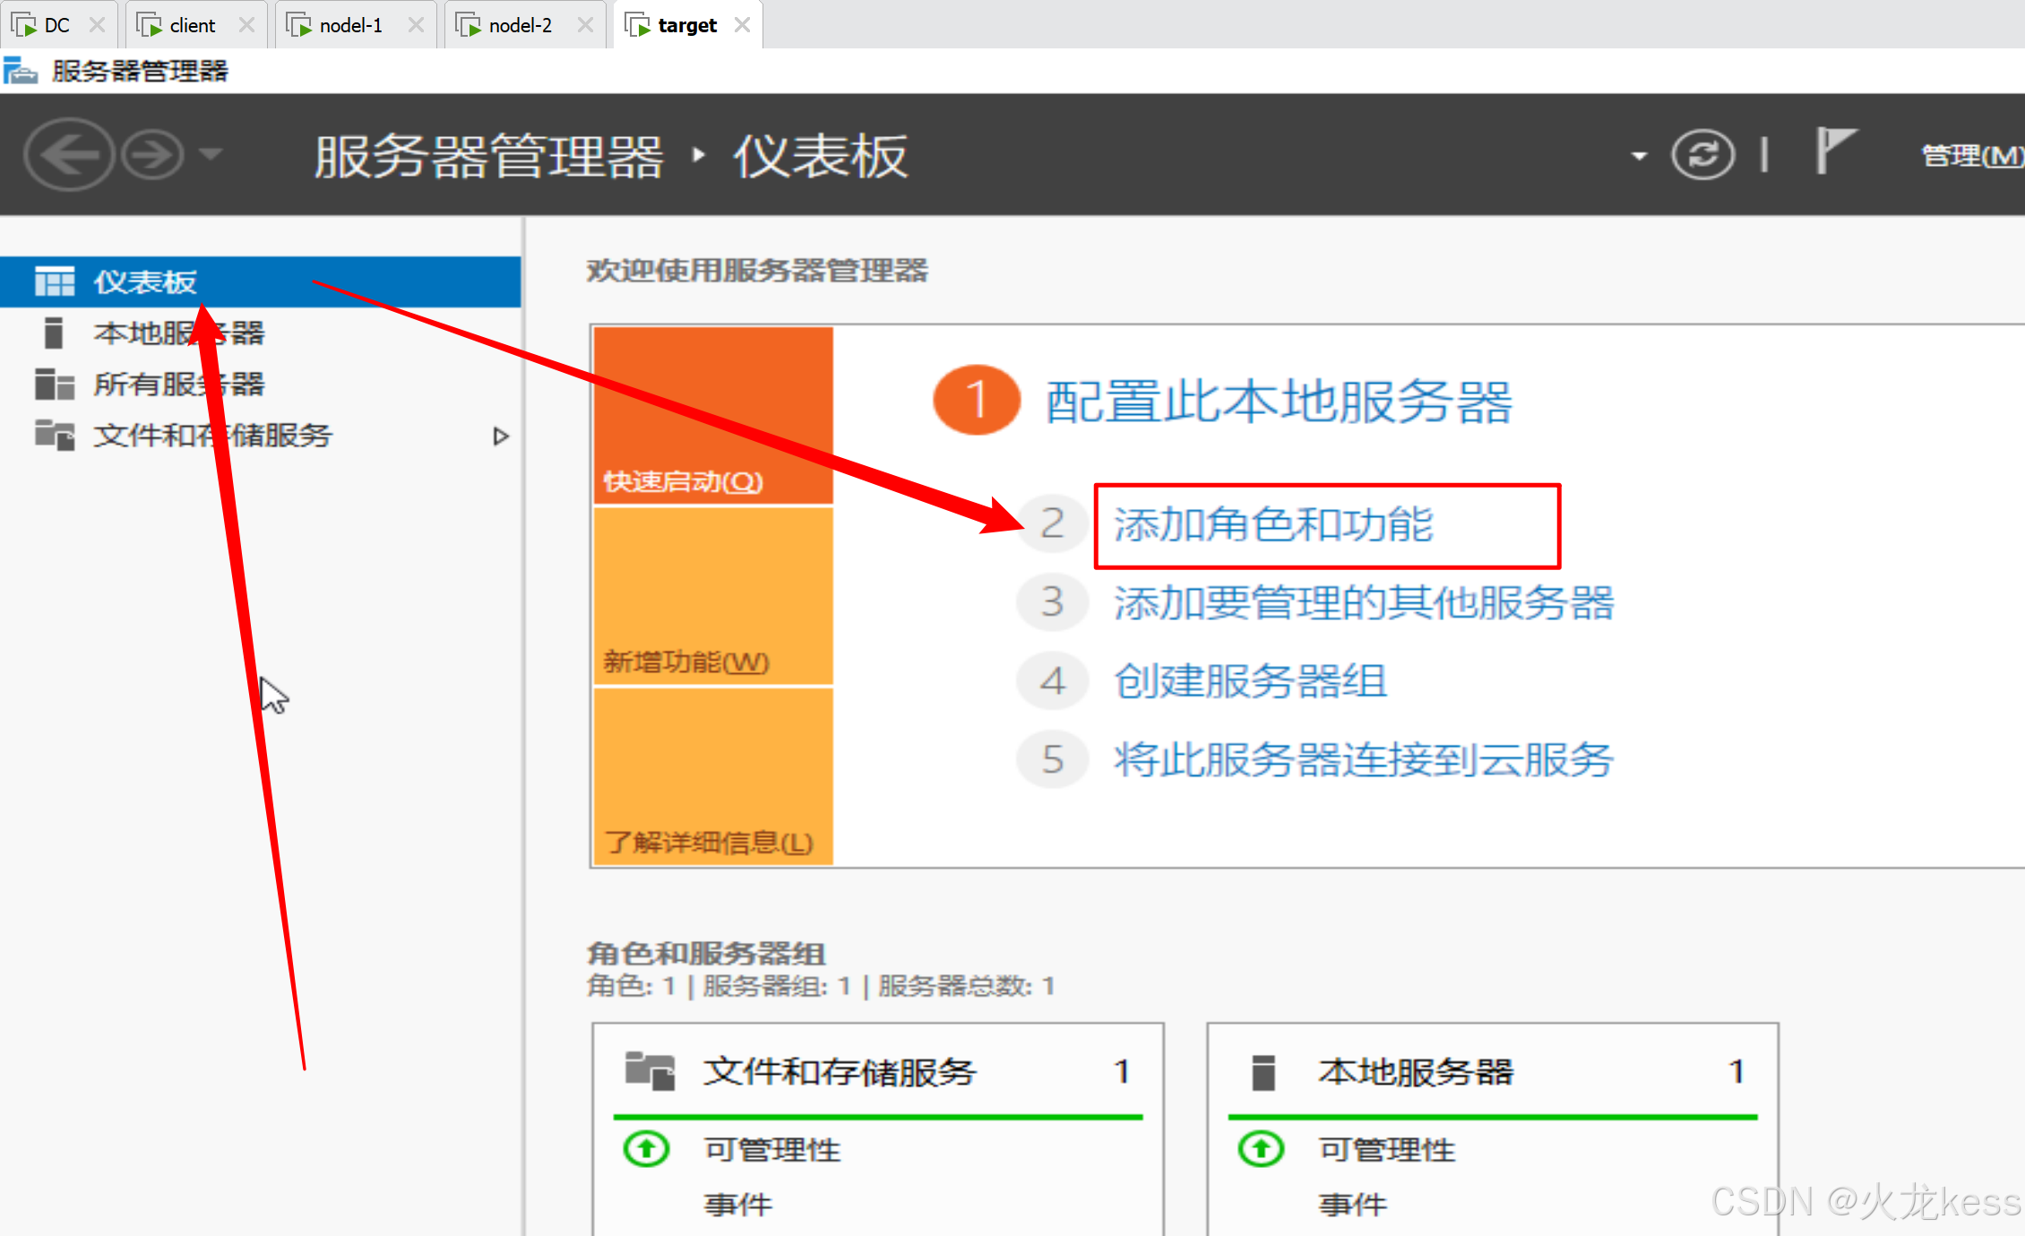
Task: Open the notifications flag icon
Action: [x=1833, y=151]
